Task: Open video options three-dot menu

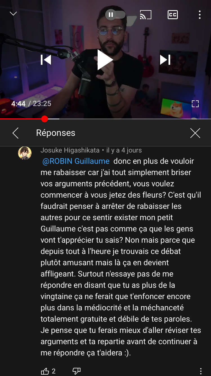Action: pyautogui.click(x=199, y=15)
